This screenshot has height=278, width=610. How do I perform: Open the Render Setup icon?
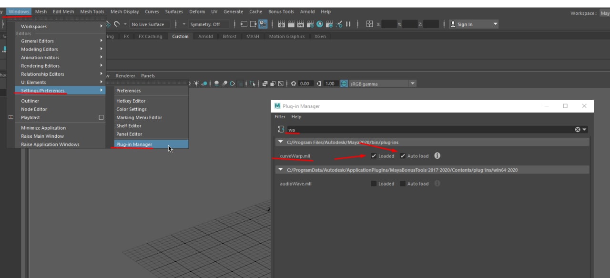329,24
